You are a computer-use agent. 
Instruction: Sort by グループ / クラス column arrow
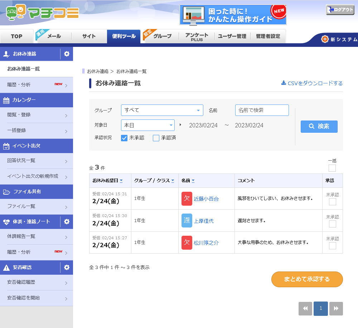coord(173,181)
